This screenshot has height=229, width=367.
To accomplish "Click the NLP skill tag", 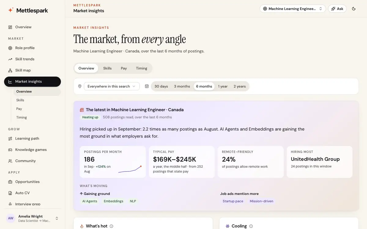I will 133,201.
